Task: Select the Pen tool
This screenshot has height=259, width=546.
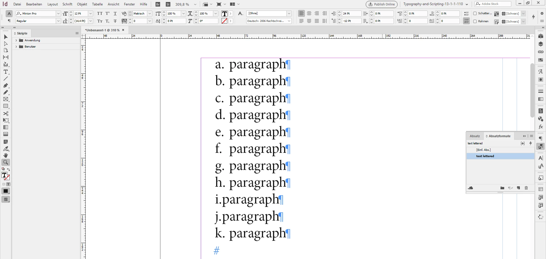Action: click(x=6, y=85)
